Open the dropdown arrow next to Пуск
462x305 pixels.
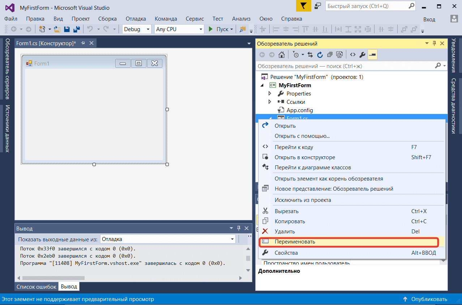(x=231, y=29)
